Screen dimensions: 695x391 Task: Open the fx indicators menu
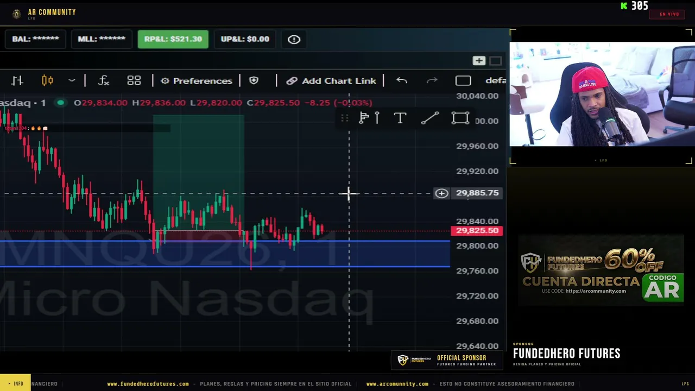(x=103, y=81)
